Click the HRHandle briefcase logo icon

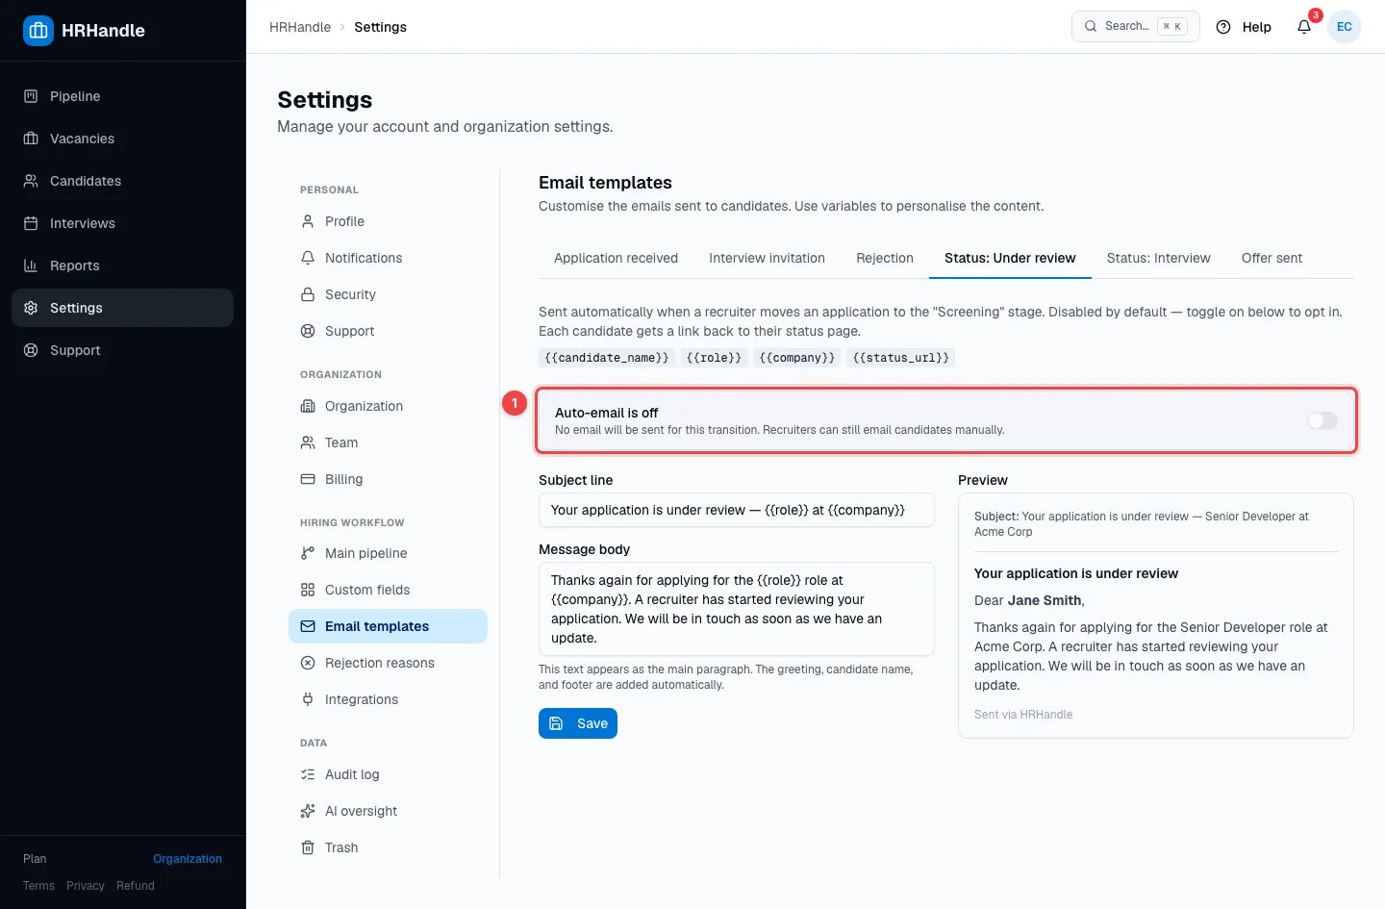(38, 31)
